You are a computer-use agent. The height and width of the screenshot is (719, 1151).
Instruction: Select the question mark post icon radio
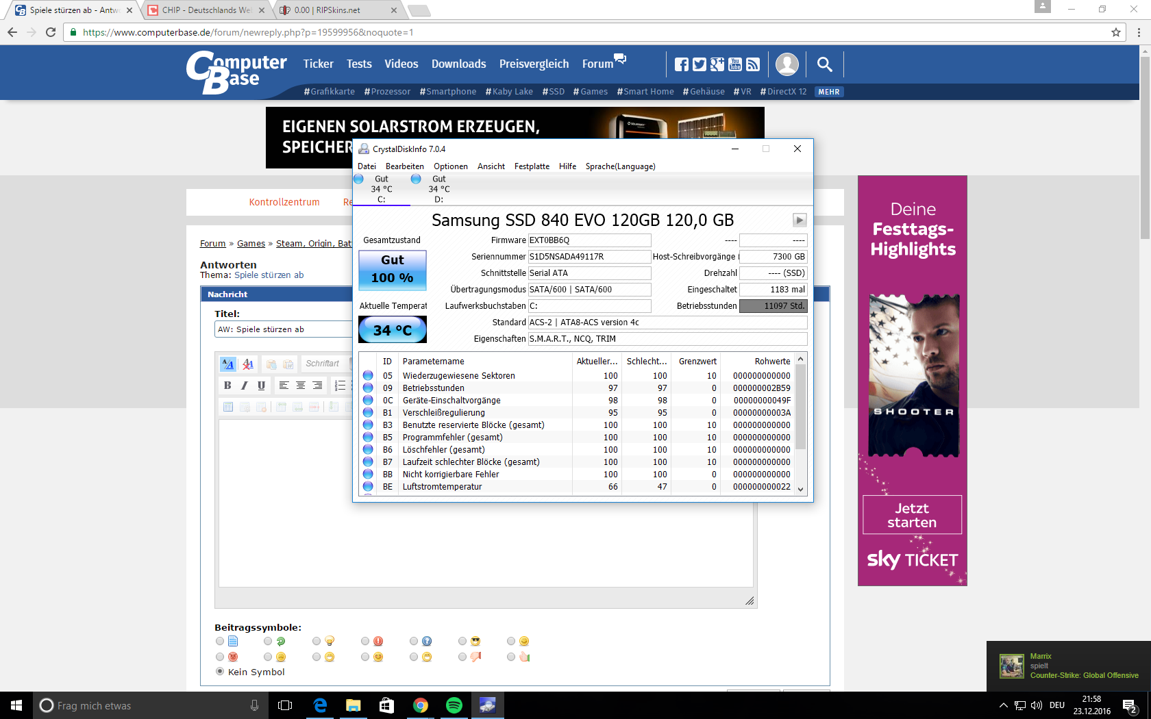[x=414, y=641]
